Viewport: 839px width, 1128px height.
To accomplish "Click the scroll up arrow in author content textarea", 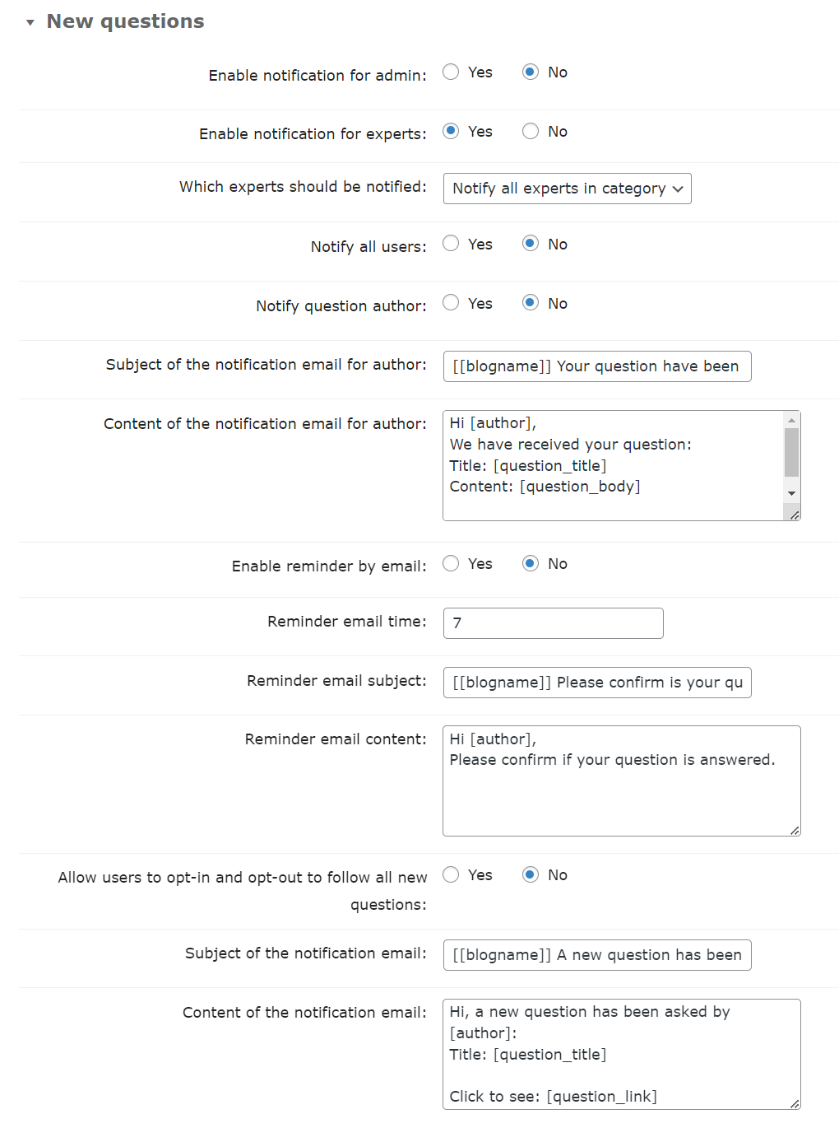I will 791,420.
